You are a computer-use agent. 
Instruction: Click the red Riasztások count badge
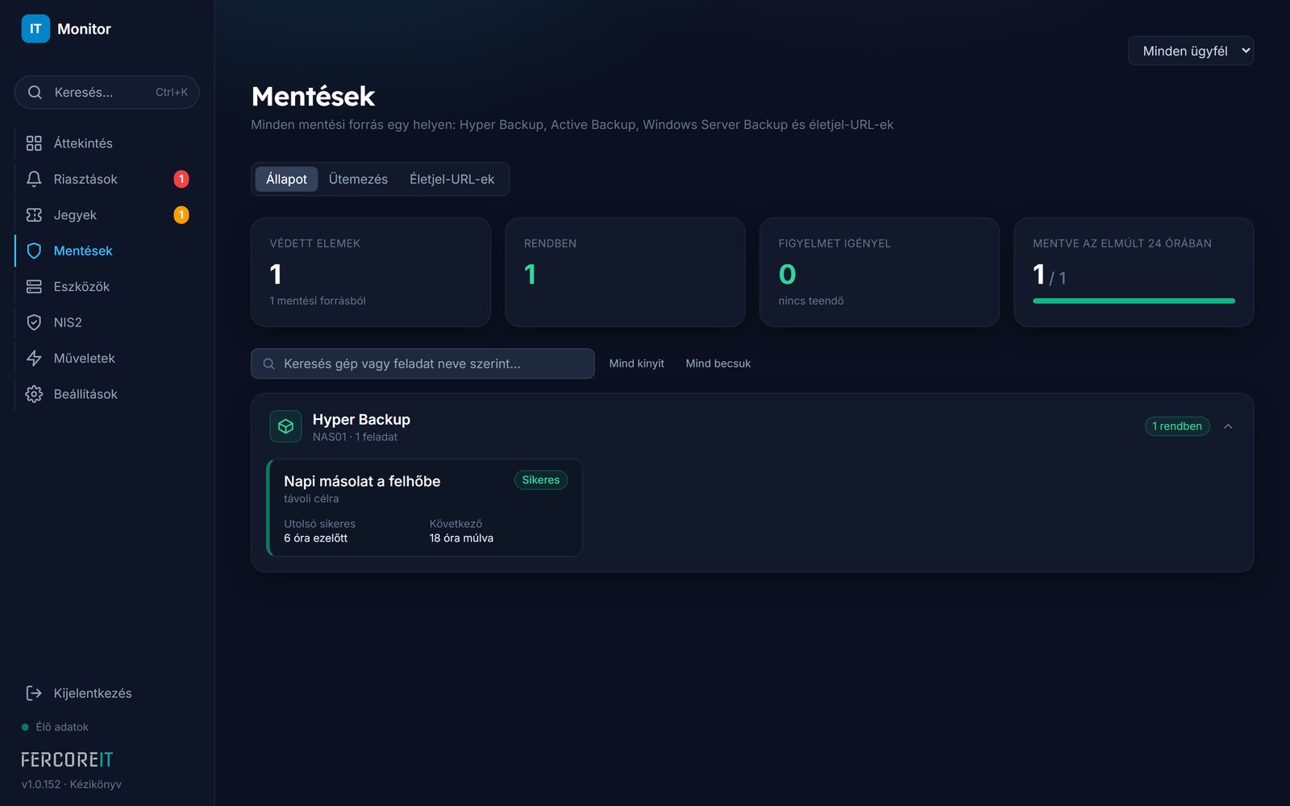pyautogui.click(x=181, y=179)
